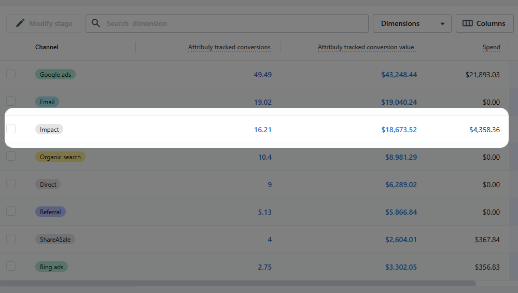Click conversion value $3,302.05

401,267
